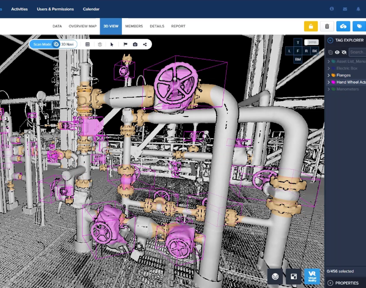Set view to Bottom (BM)
The height and width of the screenshot is (288, 366).
(x=298, y=59)
